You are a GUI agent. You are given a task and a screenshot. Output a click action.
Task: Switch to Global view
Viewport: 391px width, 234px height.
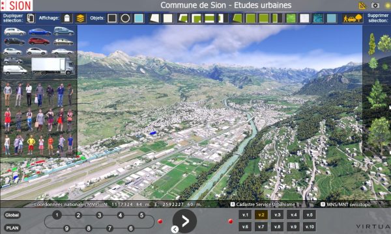pos(12,215)
